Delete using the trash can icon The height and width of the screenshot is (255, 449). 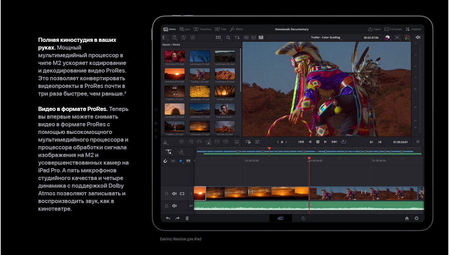[187, 218]
